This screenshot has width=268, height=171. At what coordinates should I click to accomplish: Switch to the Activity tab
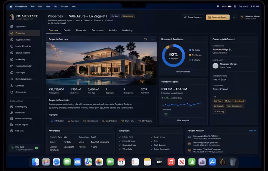point(113,30)
